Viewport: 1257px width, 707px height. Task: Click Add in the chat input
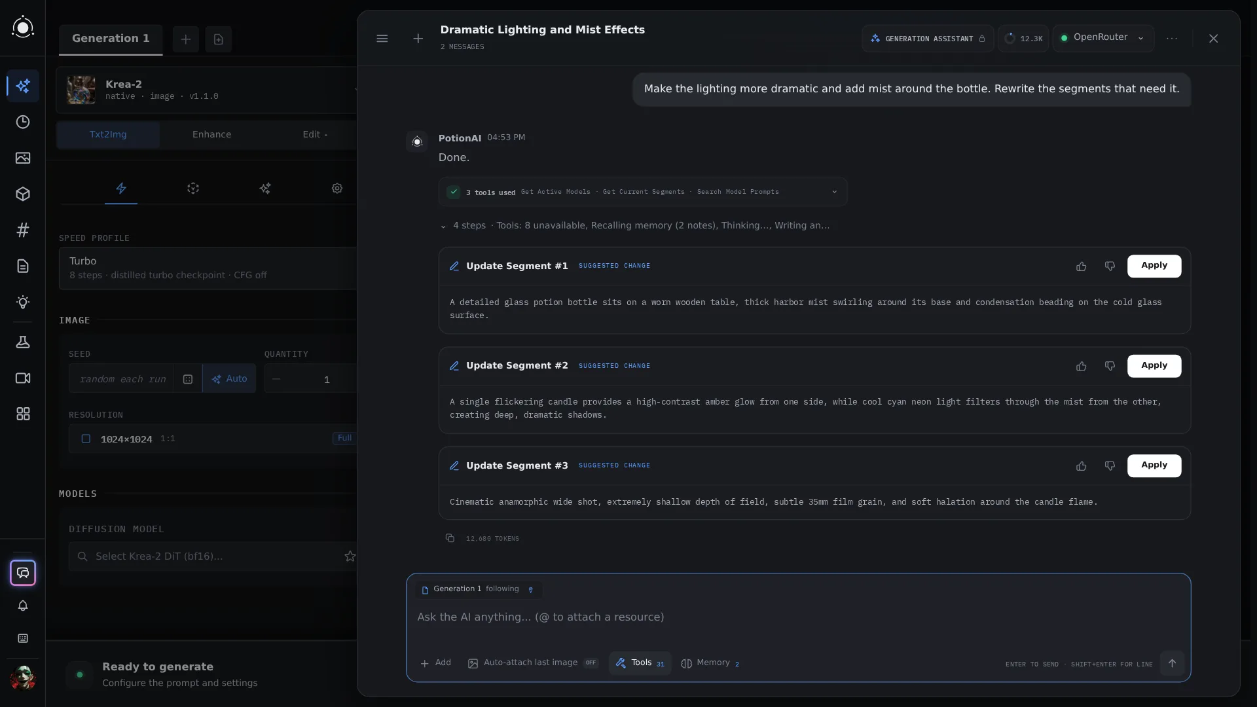435,663
